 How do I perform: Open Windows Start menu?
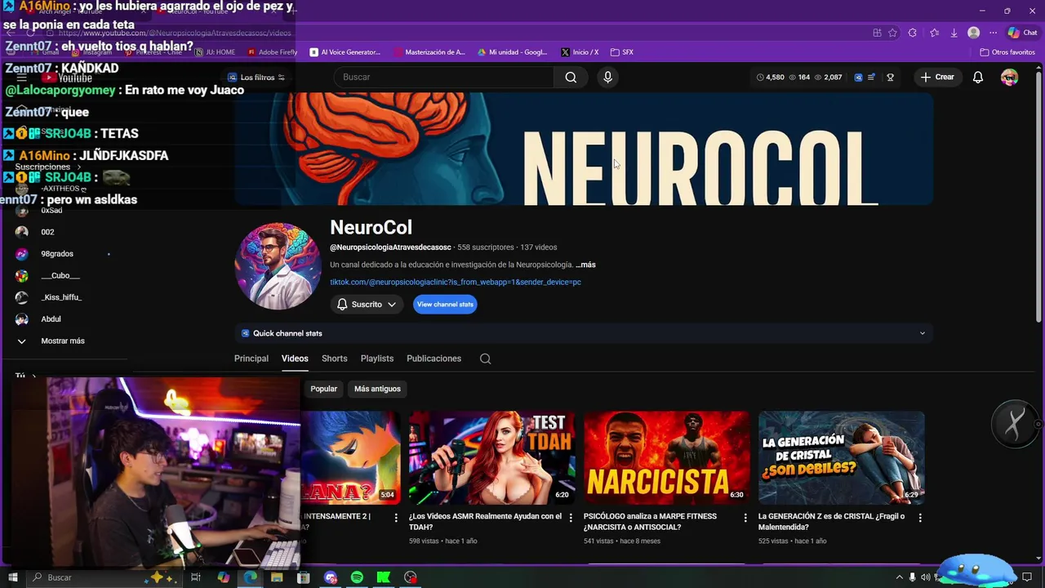[x=13, y=577]
